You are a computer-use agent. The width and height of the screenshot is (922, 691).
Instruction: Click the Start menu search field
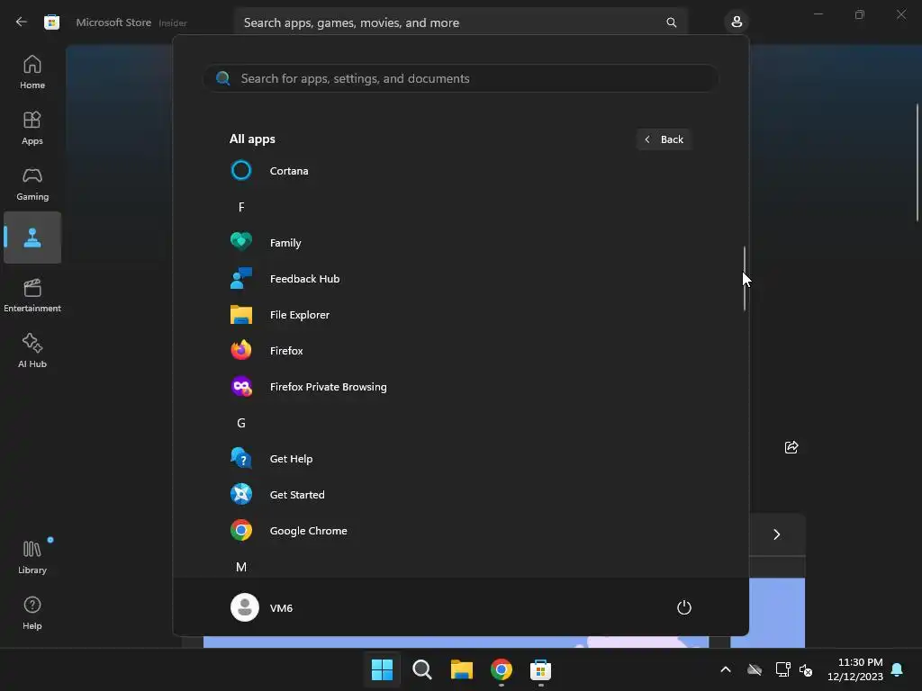[460, 79]
